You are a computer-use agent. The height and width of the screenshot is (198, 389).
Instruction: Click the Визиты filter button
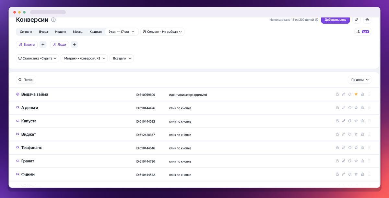coord(27,45)
